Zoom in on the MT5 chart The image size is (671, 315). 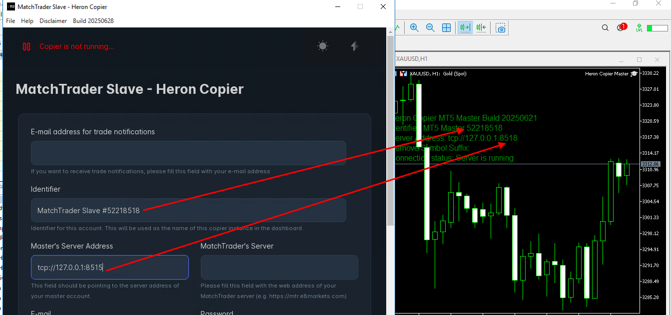click(414, 27)
